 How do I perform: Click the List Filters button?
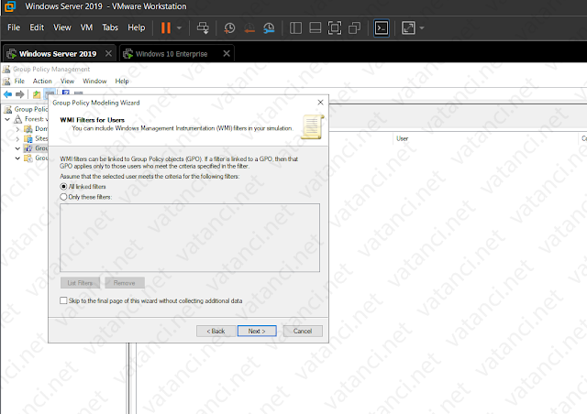[x=80, y=283]
